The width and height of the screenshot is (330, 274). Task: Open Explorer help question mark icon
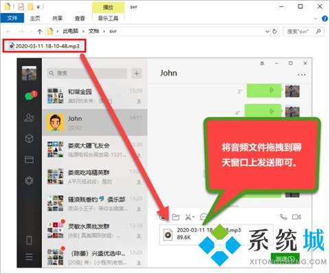(324, 19)
